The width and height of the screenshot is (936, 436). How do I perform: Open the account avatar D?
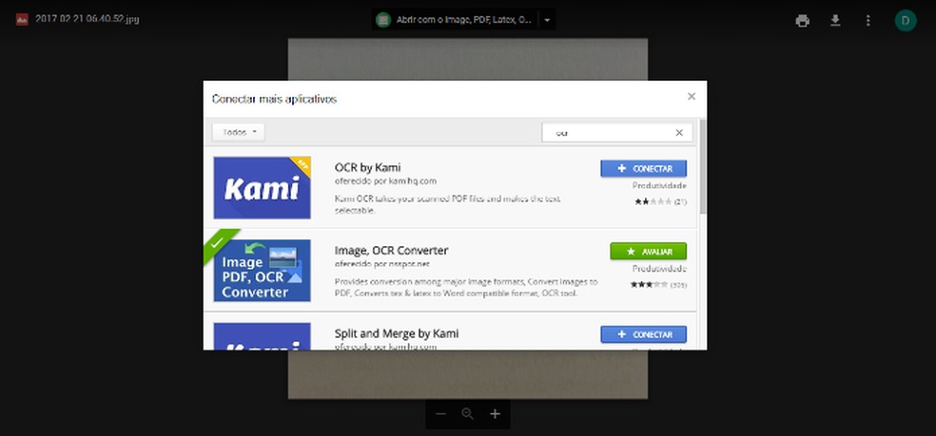(x=905, y=21)
